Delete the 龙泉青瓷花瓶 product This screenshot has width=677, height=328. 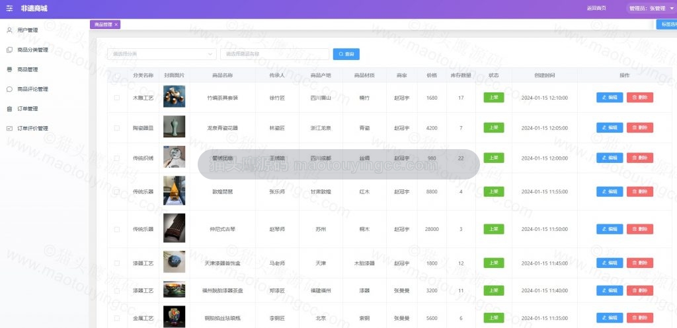[640, 127]
